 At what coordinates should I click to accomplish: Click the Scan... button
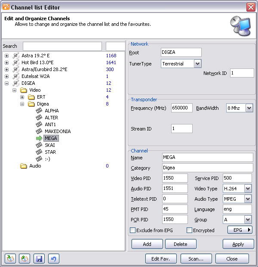pos(195,258)
